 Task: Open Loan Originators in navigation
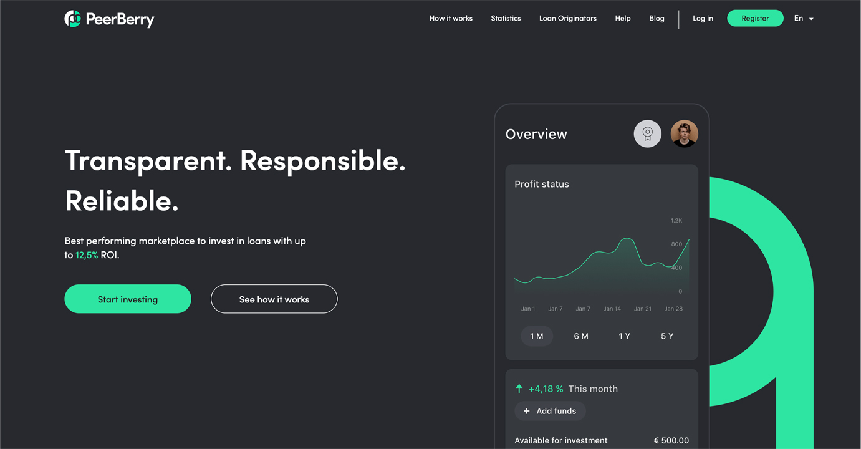tap(567, 19)
